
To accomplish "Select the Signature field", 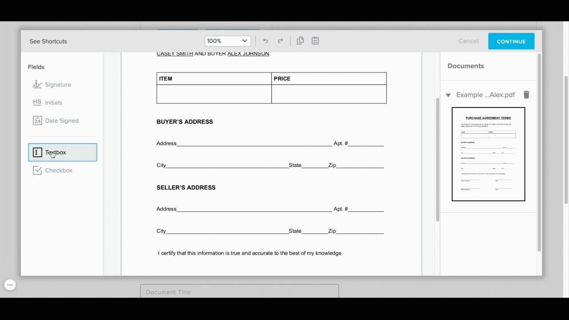I will pos(52,84).
